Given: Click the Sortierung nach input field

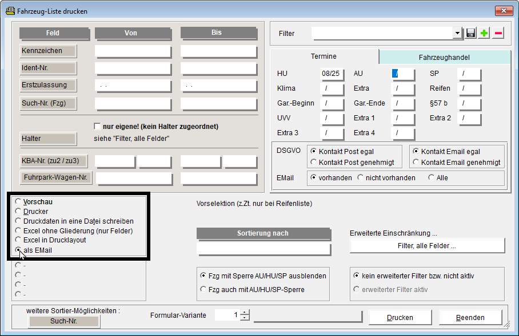Looking at the screenshot, I should [264, 249].
